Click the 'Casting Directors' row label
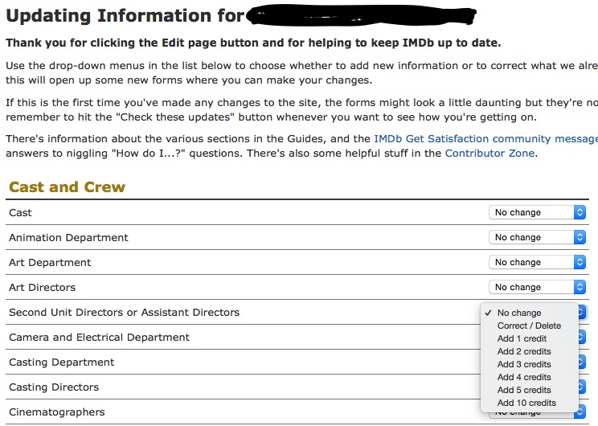 point(54,387)
